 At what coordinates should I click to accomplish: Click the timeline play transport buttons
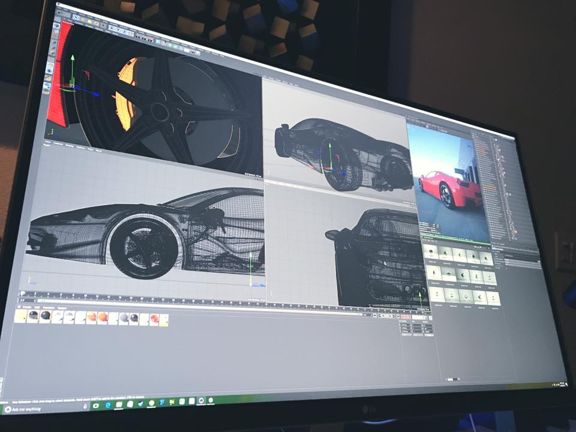point(387,316)
